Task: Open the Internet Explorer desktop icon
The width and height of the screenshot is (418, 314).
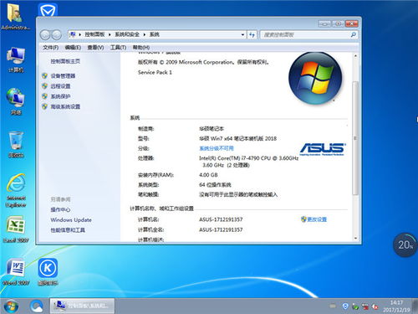Action: [x=16, y=190]
